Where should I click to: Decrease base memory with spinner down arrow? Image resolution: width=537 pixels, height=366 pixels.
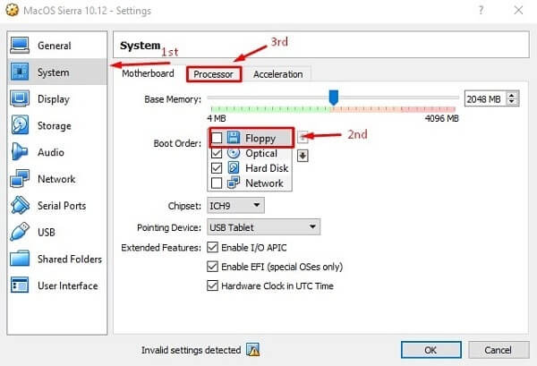coord(512,102)
